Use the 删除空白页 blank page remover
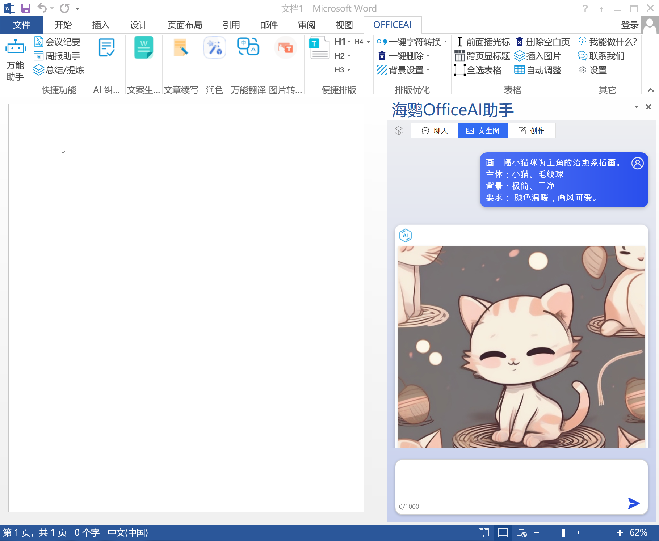This screenshot has height=541, width=659. click(x=542, y=42)
